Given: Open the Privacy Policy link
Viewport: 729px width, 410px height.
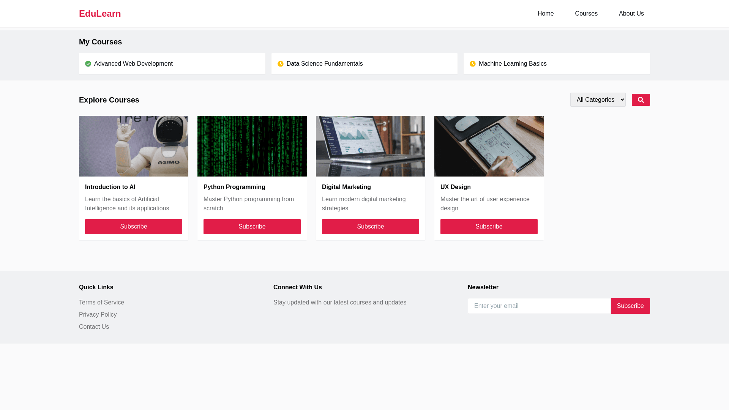Looking at the screenshot, I should coord(98,315).
